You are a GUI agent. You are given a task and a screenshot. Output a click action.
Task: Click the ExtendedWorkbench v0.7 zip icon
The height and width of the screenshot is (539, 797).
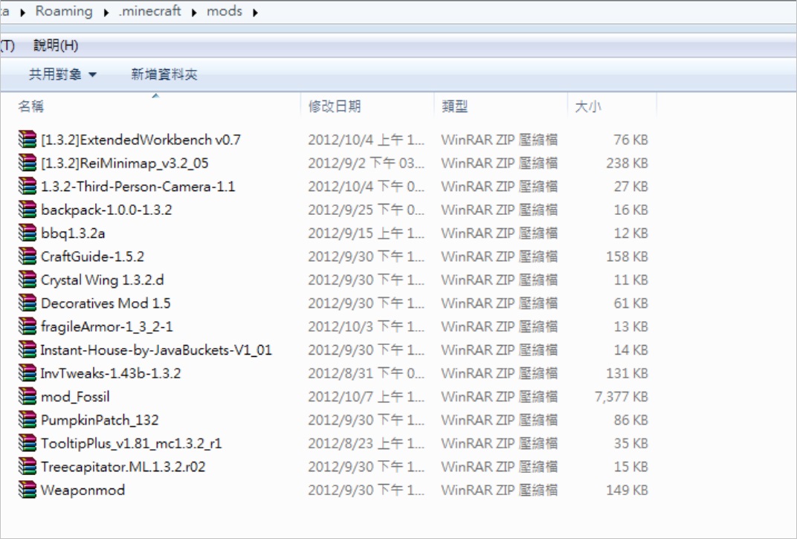pos(28,139)
